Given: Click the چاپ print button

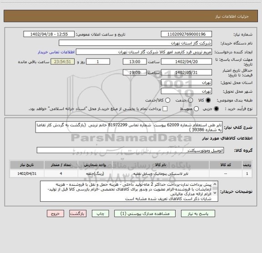Looking at the screenshot, I should pyautogui.click(x=100, y=213).
